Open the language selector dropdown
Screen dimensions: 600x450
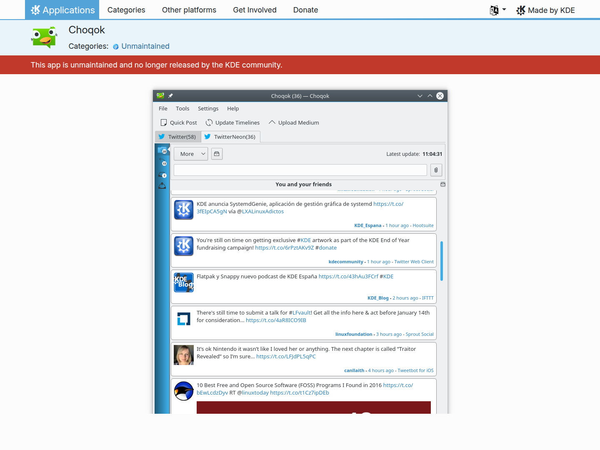(498, 10)
